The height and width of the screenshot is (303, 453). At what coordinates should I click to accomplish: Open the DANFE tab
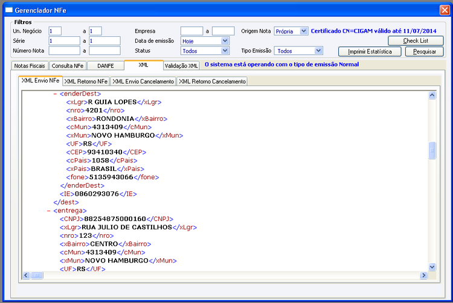click(x=106, y=66)
